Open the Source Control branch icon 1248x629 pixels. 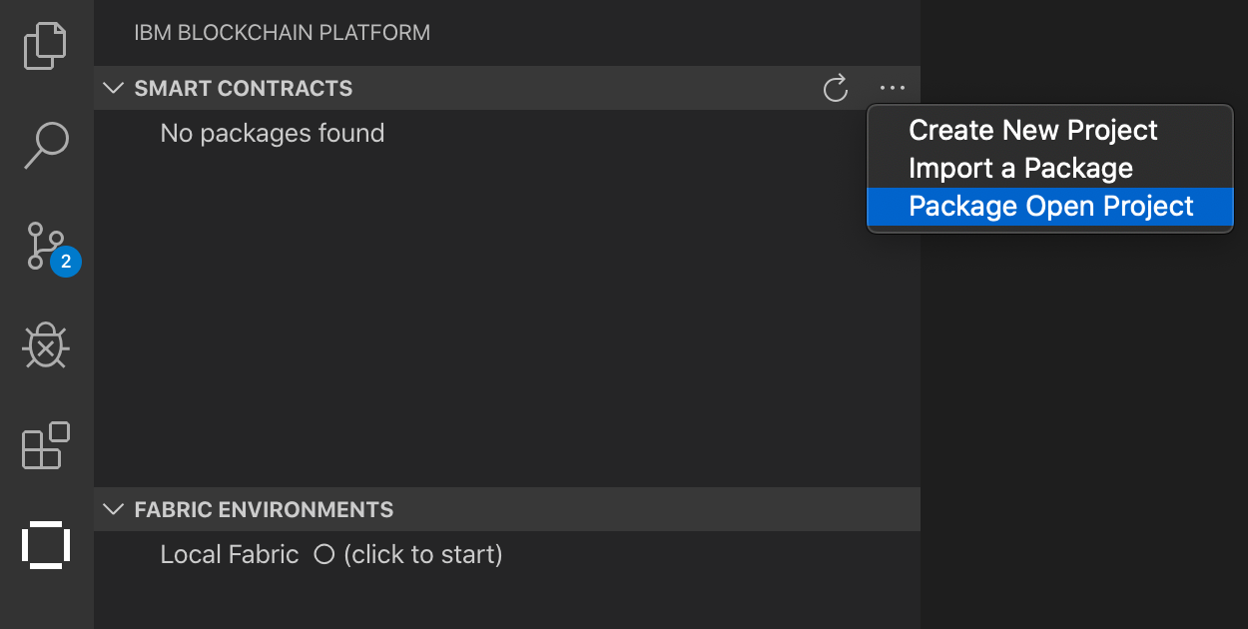click(x=46, y=246)
